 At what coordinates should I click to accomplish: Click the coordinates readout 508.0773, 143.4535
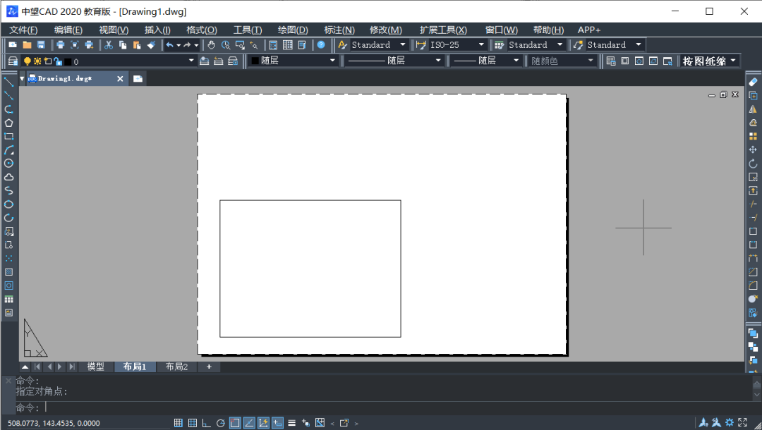point(54,423)
